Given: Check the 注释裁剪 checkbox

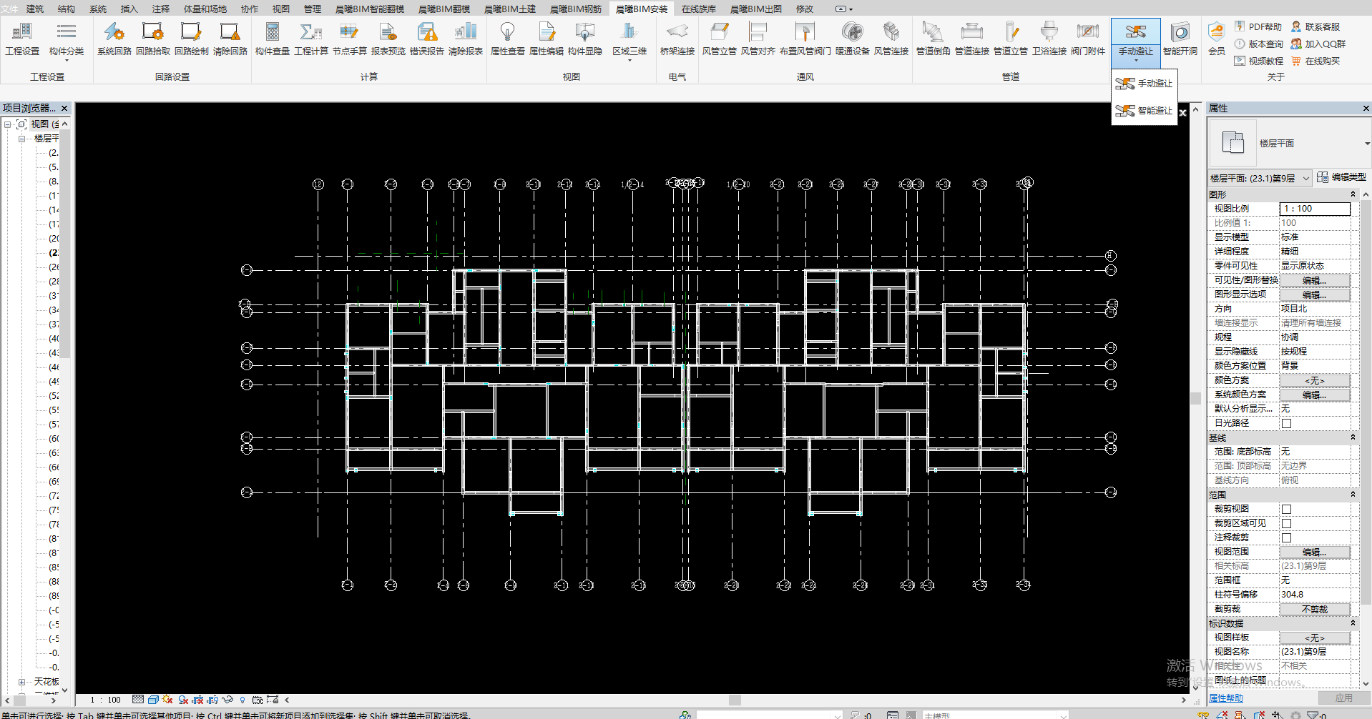Looking at the screenshot, I should [x=1286, y=537].
